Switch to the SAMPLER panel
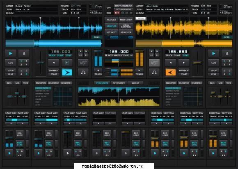 112,26
